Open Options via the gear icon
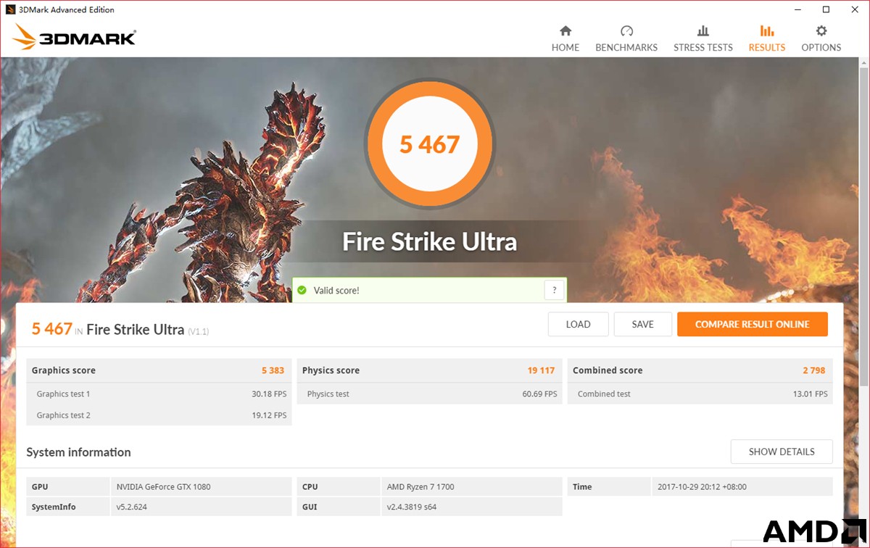This screenshot has height=548, width=870. pos(821,31)
